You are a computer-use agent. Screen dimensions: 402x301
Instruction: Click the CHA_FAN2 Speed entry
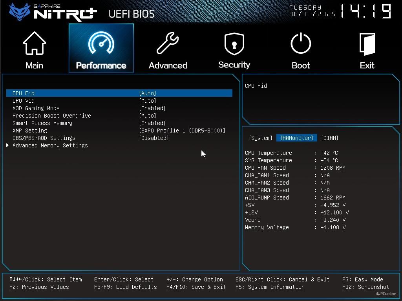click(x=287, y=183)
